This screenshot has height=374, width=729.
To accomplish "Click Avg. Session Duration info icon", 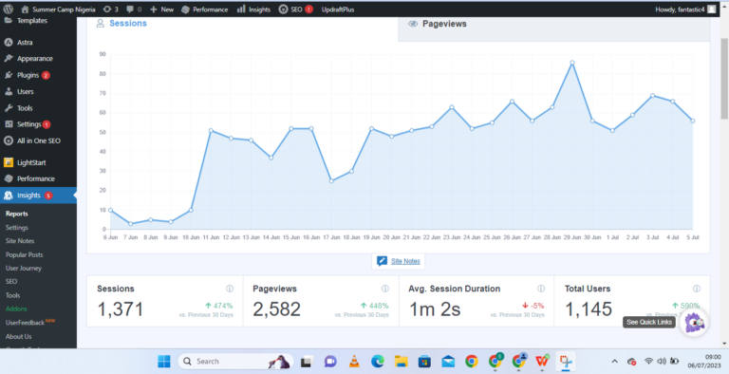I will point(541,289).
